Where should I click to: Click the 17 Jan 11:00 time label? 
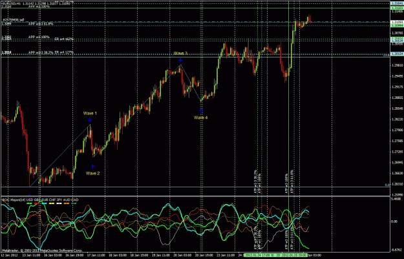96,255
